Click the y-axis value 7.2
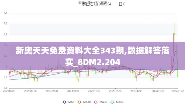The height and width of the screenshot is (112, 185). point(6,24)
